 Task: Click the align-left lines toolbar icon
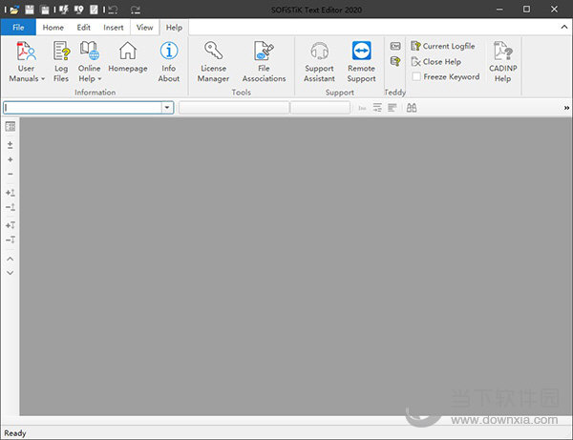click(393, 108)
